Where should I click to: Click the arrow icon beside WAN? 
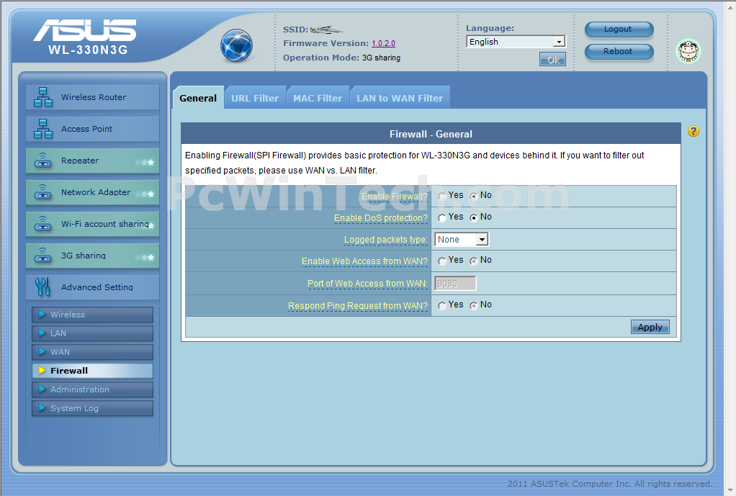click(42, 352)
